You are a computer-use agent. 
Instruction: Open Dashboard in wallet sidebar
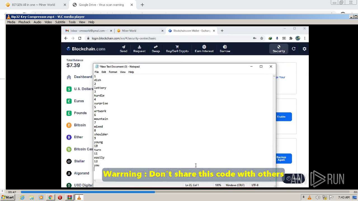pyautogui.click(x=80, y=77)
